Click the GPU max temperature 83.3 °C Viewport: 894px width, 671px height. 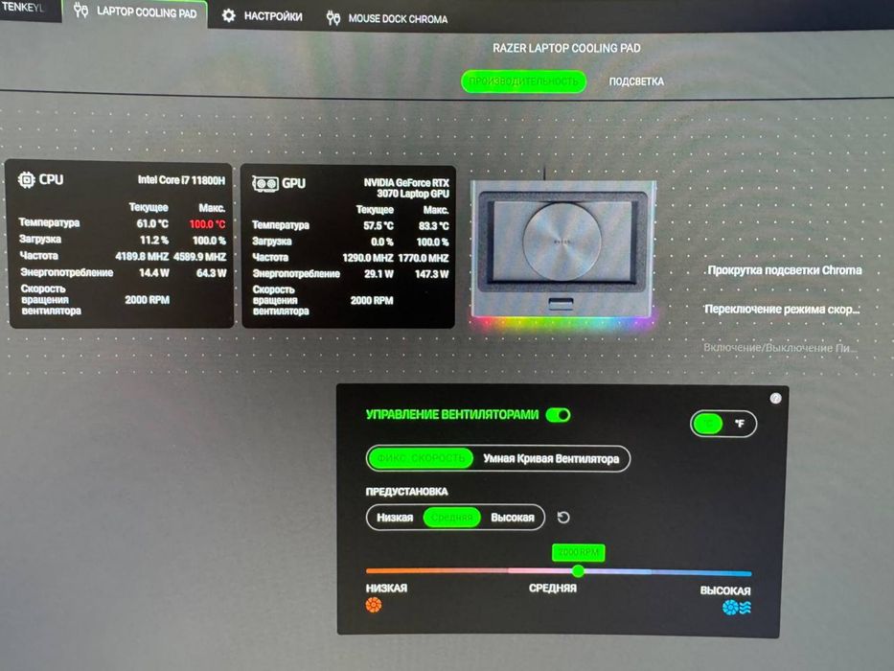point(433,226)
